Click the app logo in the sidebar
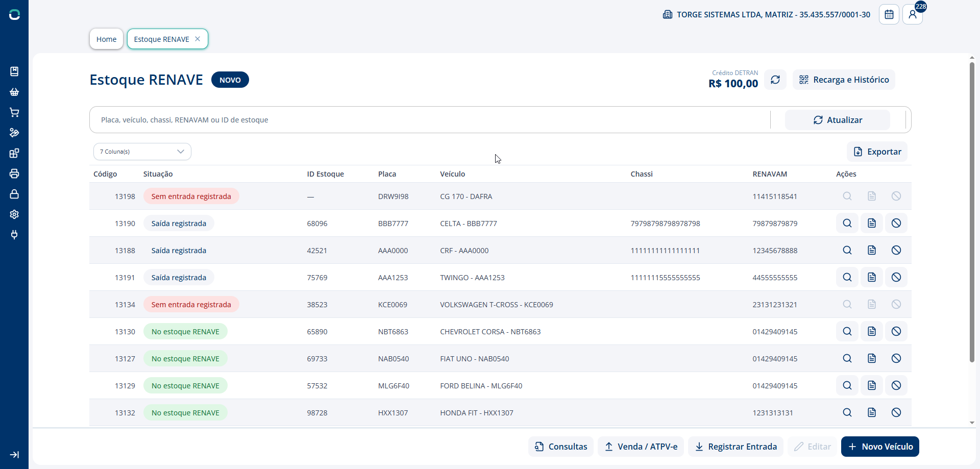 point(14,15)
